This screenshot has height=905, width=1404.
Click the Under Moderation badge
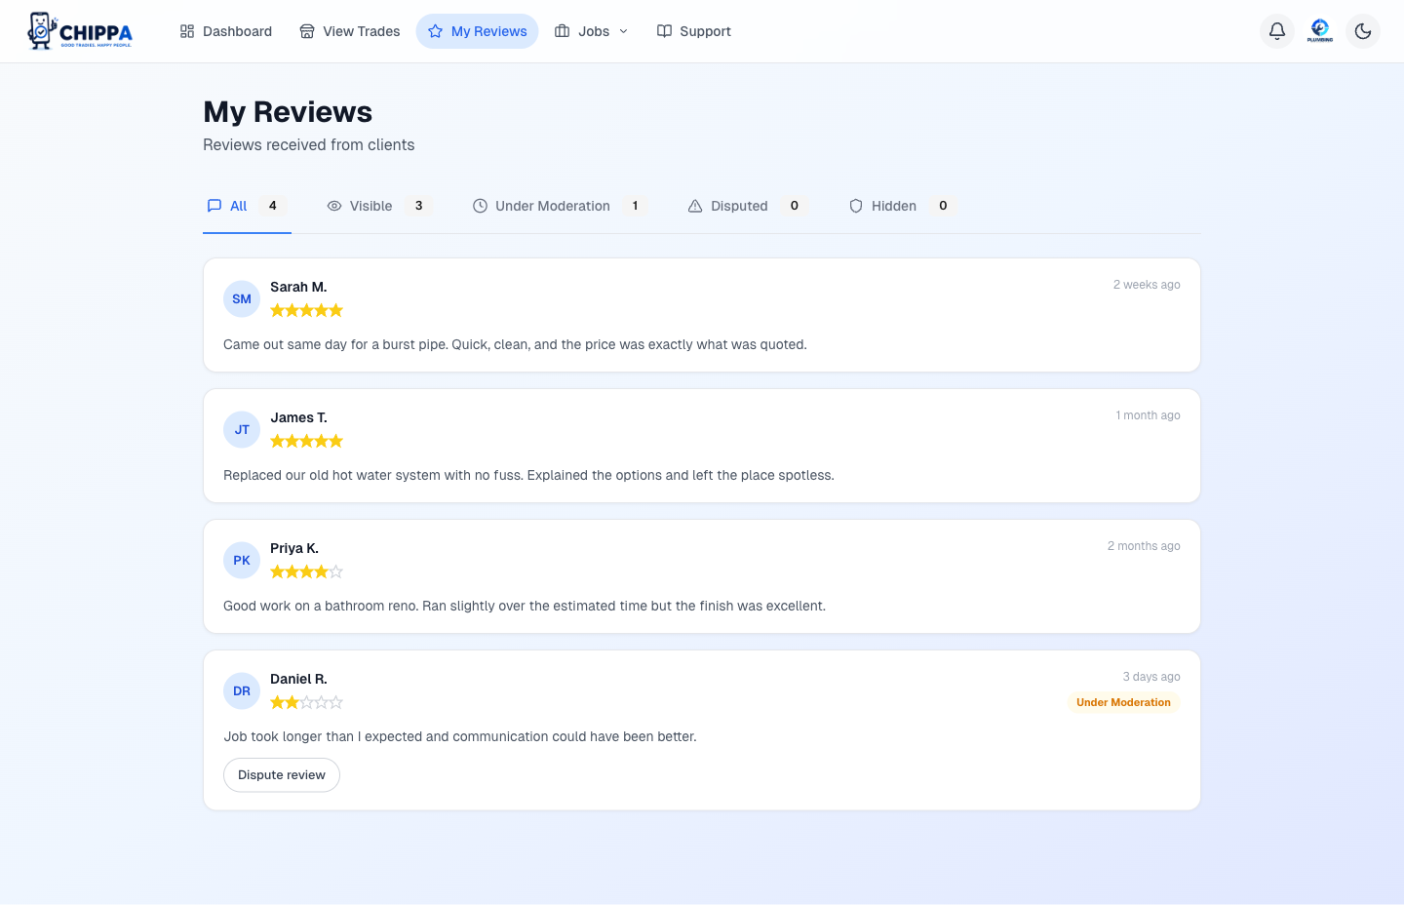(1123, 702)
